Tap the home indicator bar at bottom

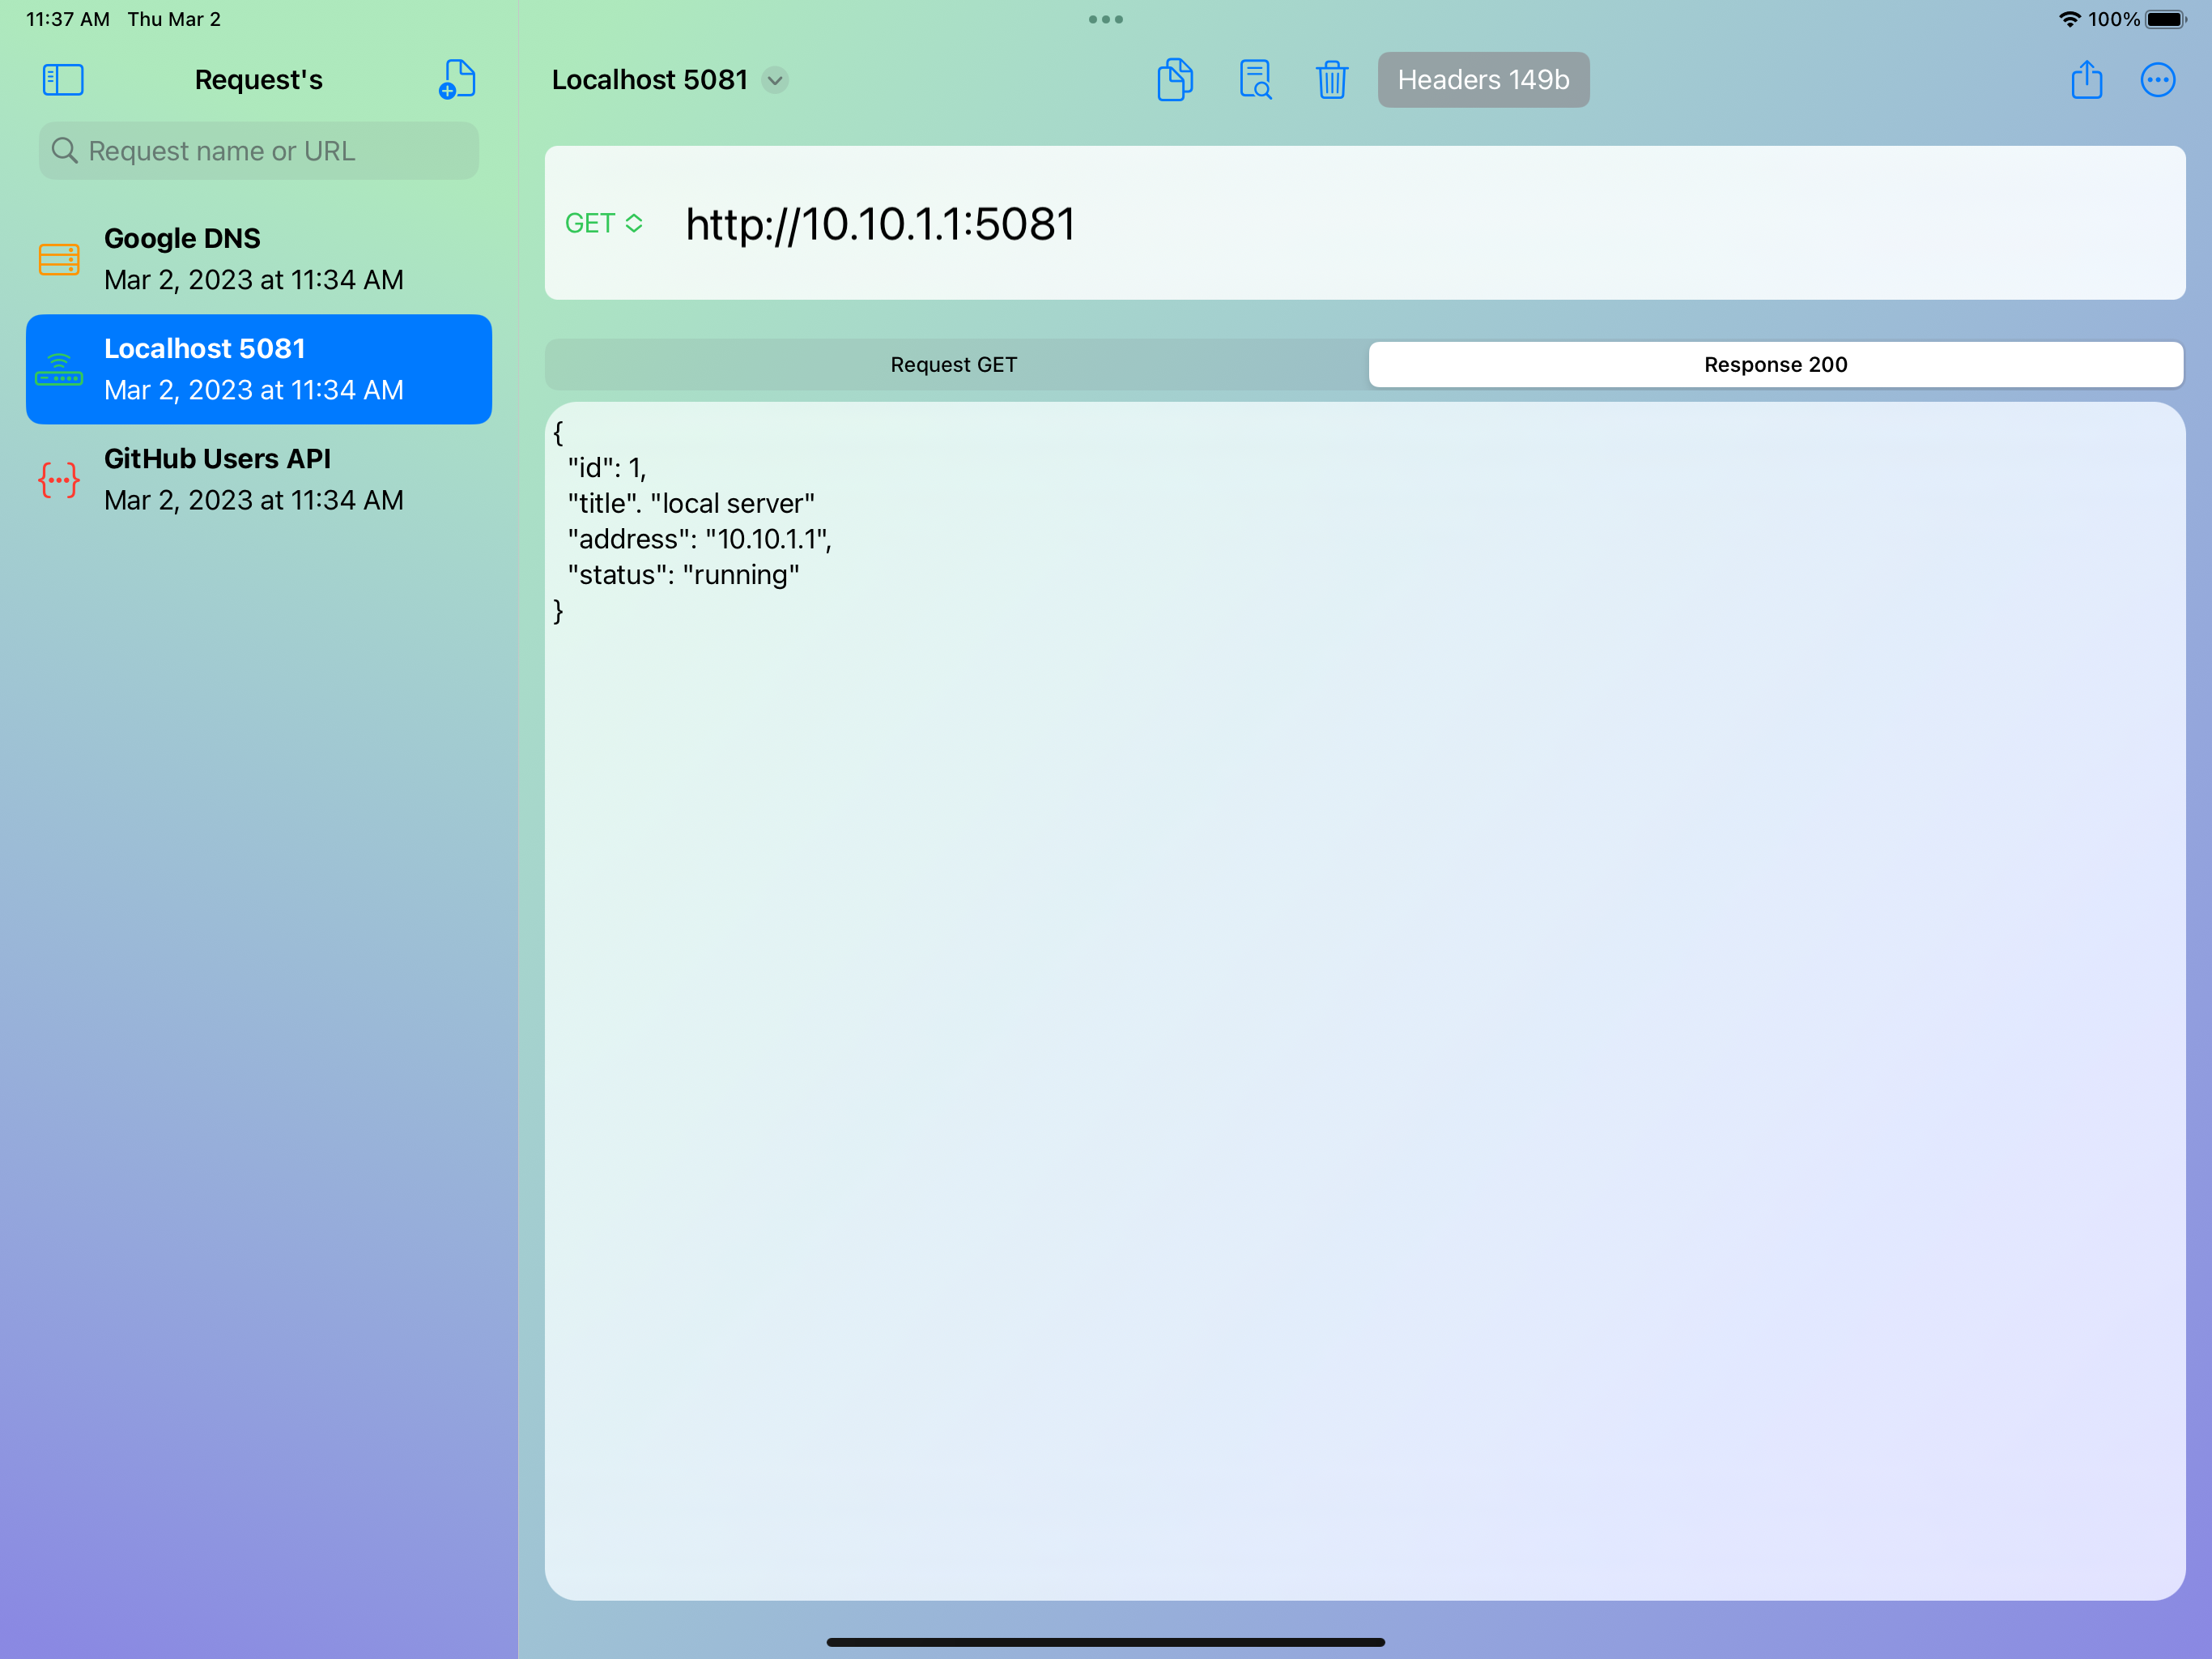[x=1106, y=1642]
